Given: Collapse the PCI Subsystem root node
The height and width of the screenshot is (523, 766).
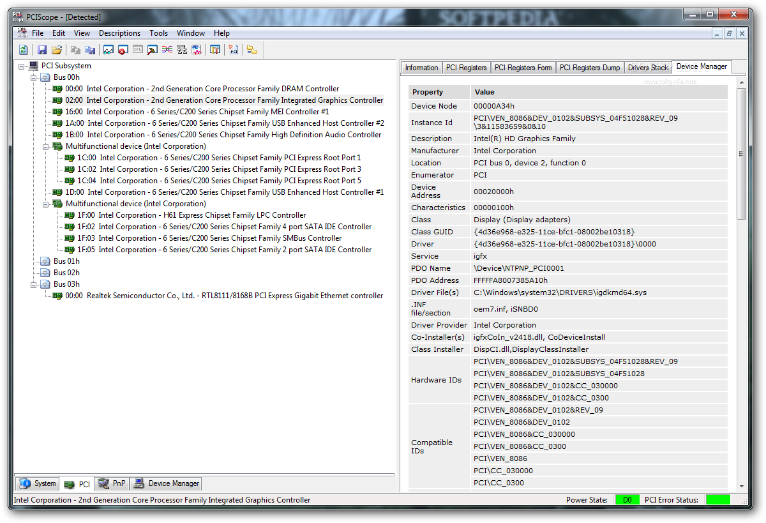Looking at the screenshot, I should [22, 66].
